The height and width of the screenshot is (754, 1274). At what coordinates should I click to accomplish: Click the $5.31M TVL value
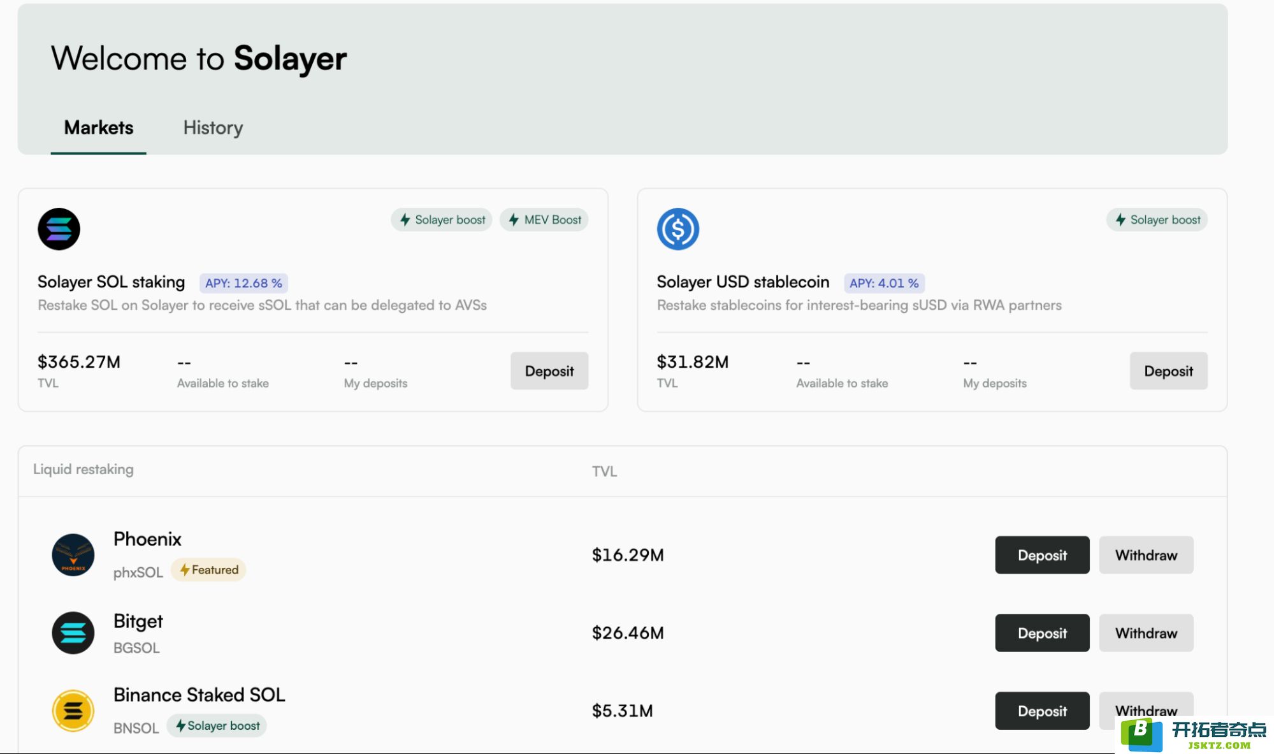point(622,711)
